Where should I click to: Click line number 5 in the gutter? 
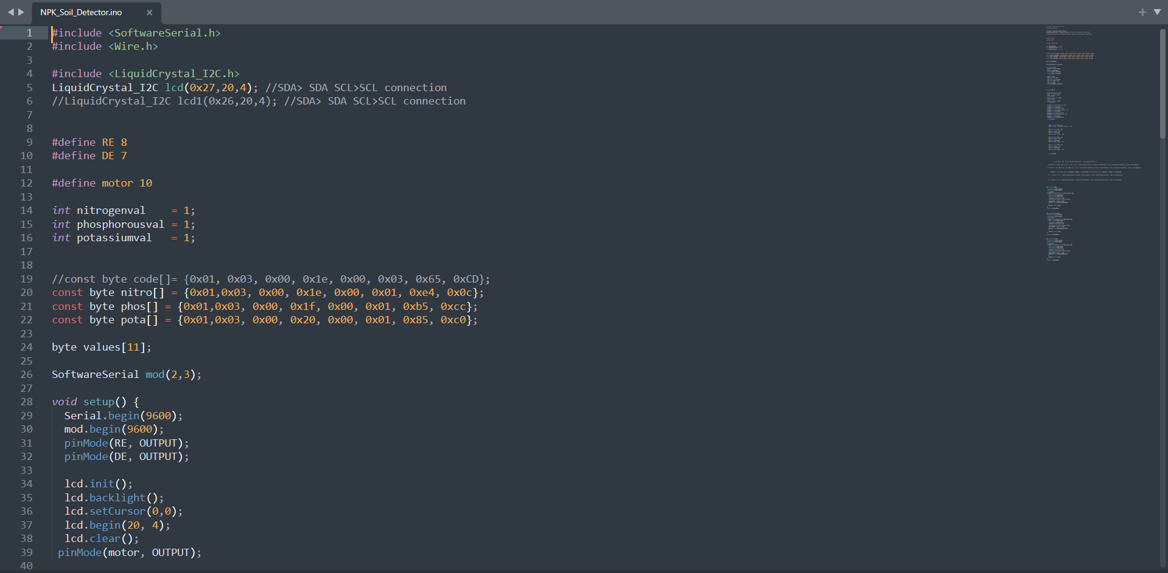(29, 87)
